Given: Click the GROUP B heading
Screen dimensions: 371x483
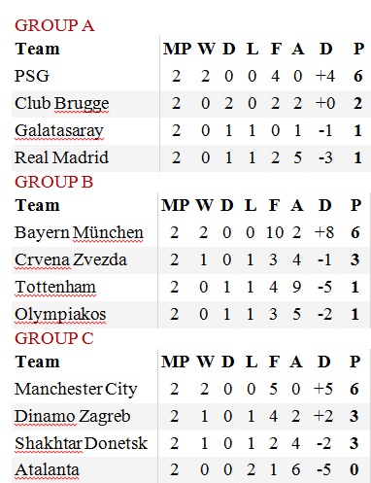Looking at the screenshot, I should click(x=53, y=182).
